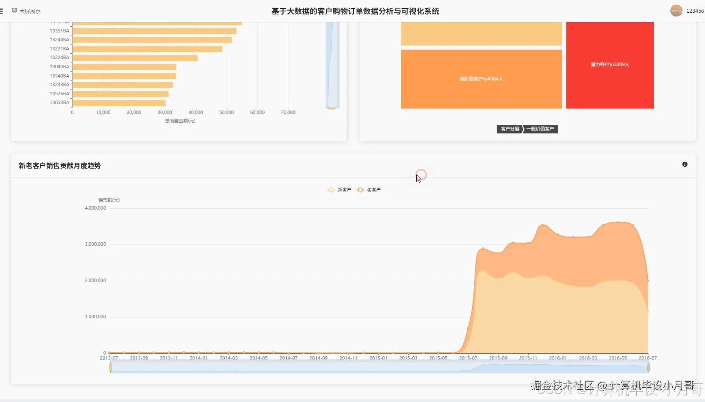Click the bar for customer 13221BA
The image size is (705, 402).
pyautogui.click(x=148, y=49)
